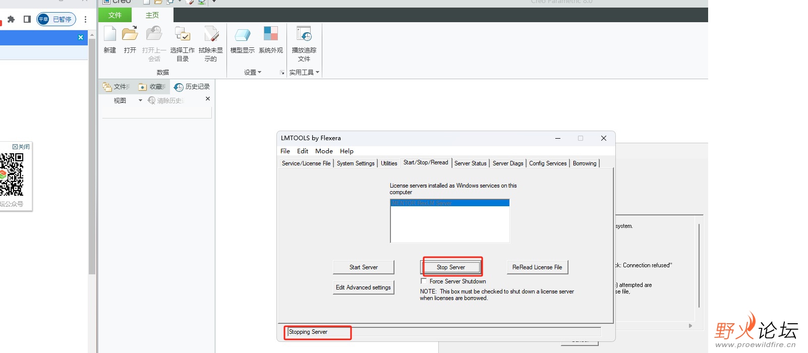The image size is (808, 353).
Task: Close the QR code popup via 关闭
Action: pyautogui.click(x=21, y=146)
